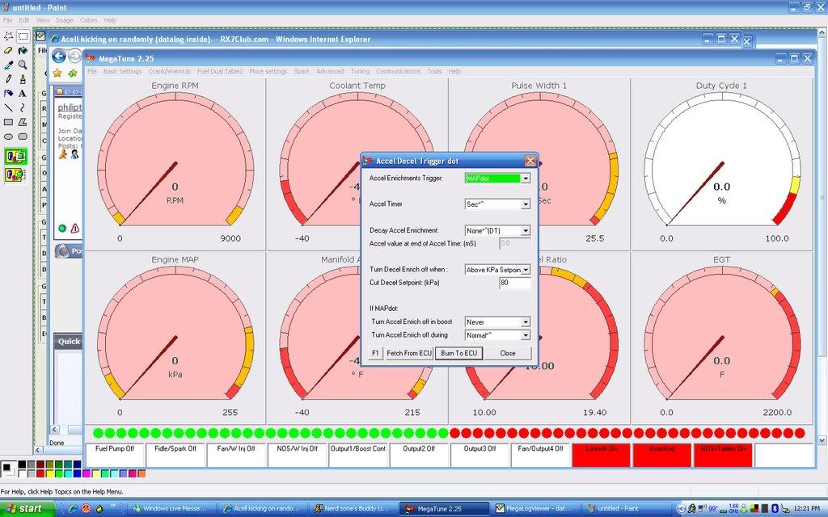Enable opaque selection mode in Paint
Screen dimensions: 828x517
pos(15,156)
